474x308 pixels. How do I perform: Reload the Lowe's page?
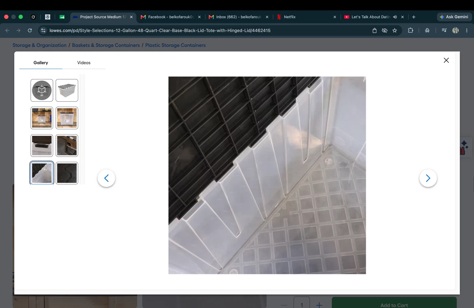click(x=30, y=31)
